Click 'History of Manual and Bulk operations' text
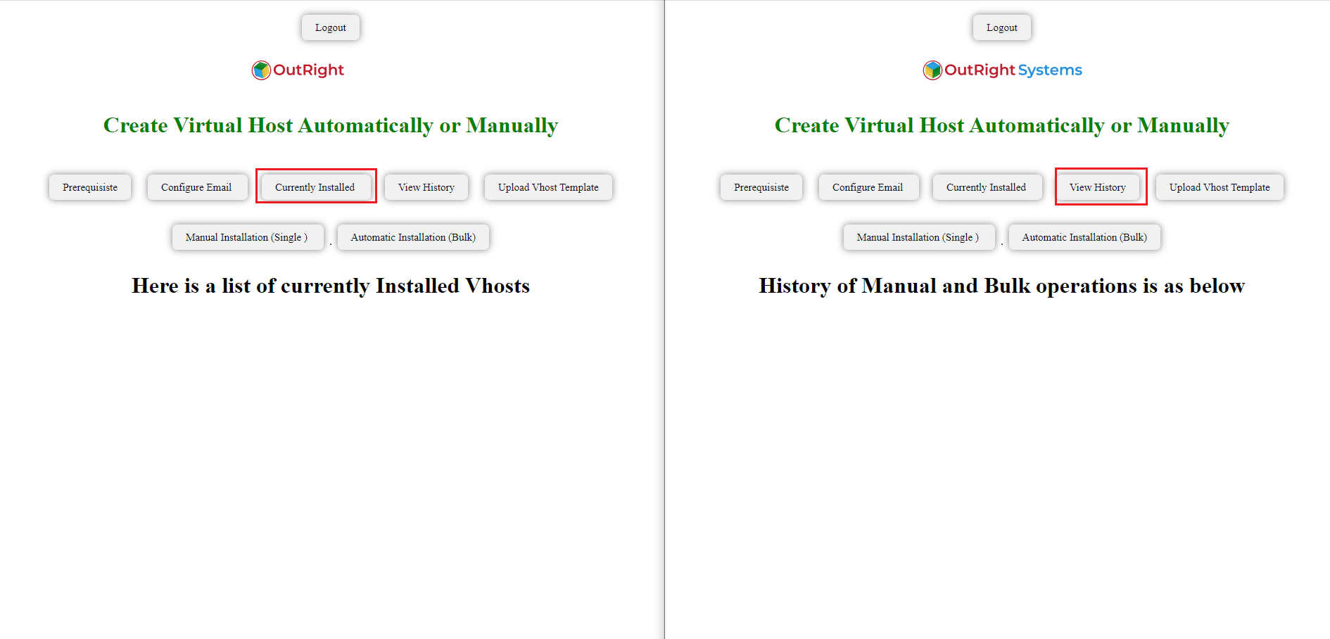This screenshot has width=1330, height=639. pos(948,286)
